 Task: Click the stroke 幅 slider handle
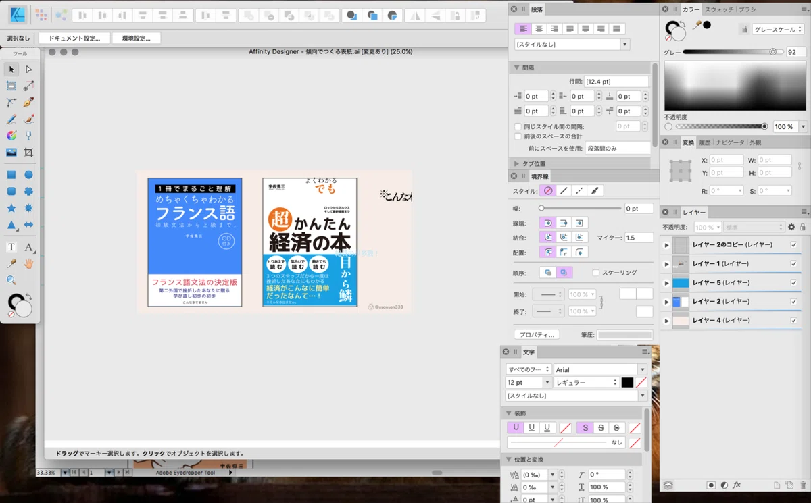pyautogui.click(x=541, y=209)
